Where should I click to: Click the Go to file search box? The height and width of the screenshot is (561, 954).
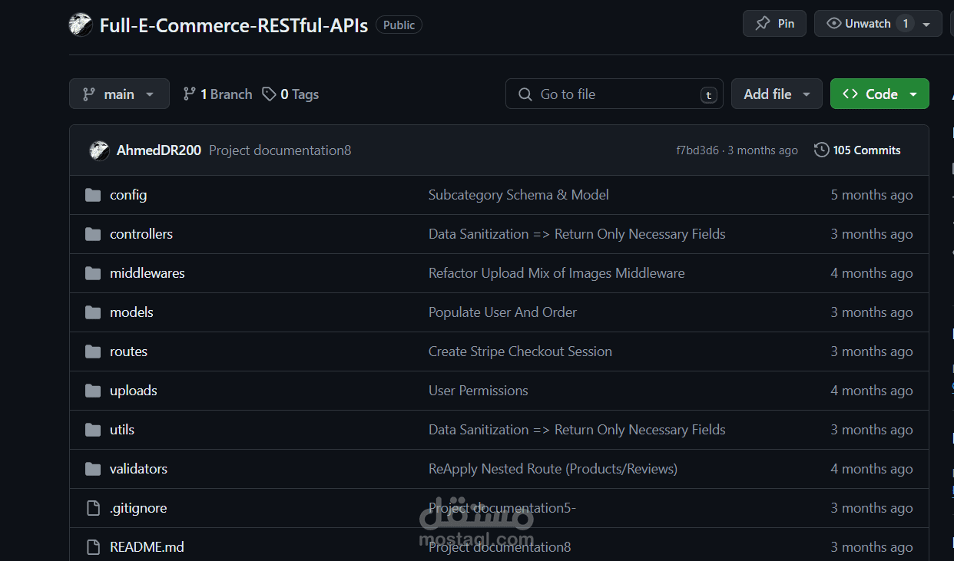tap(614, 93)
